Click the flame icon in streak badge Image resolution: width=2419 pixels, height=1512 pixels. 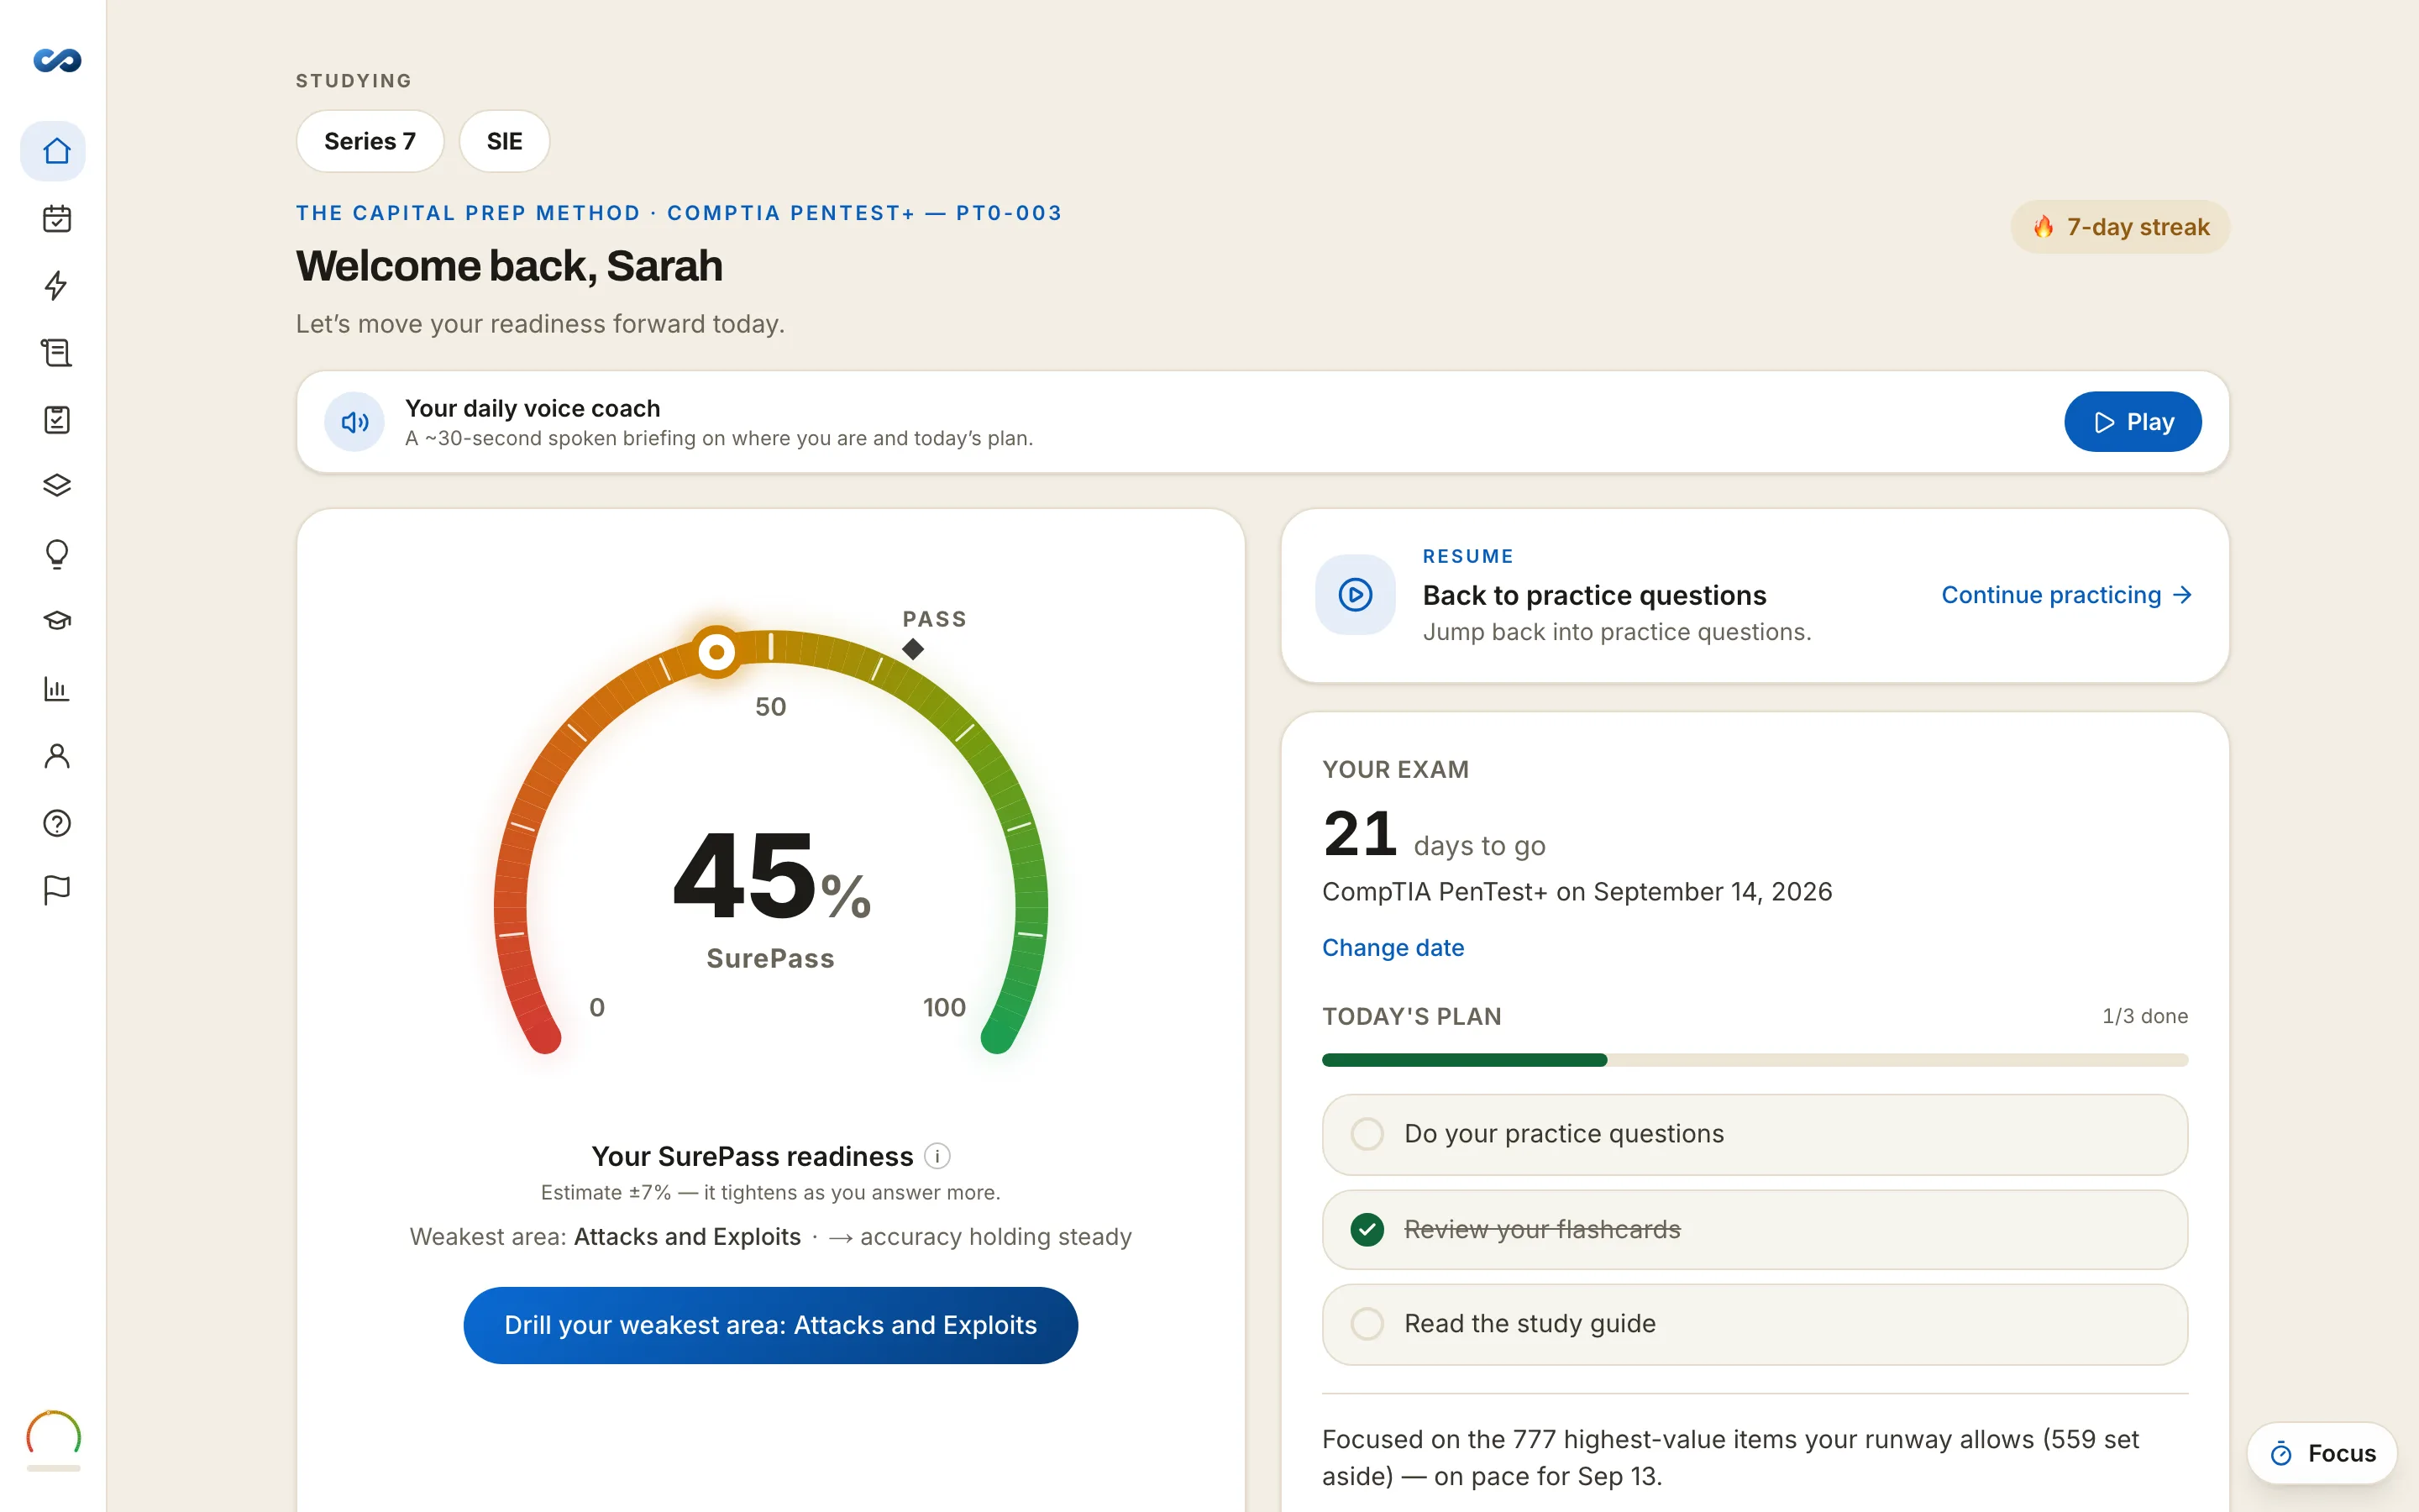2044,227
